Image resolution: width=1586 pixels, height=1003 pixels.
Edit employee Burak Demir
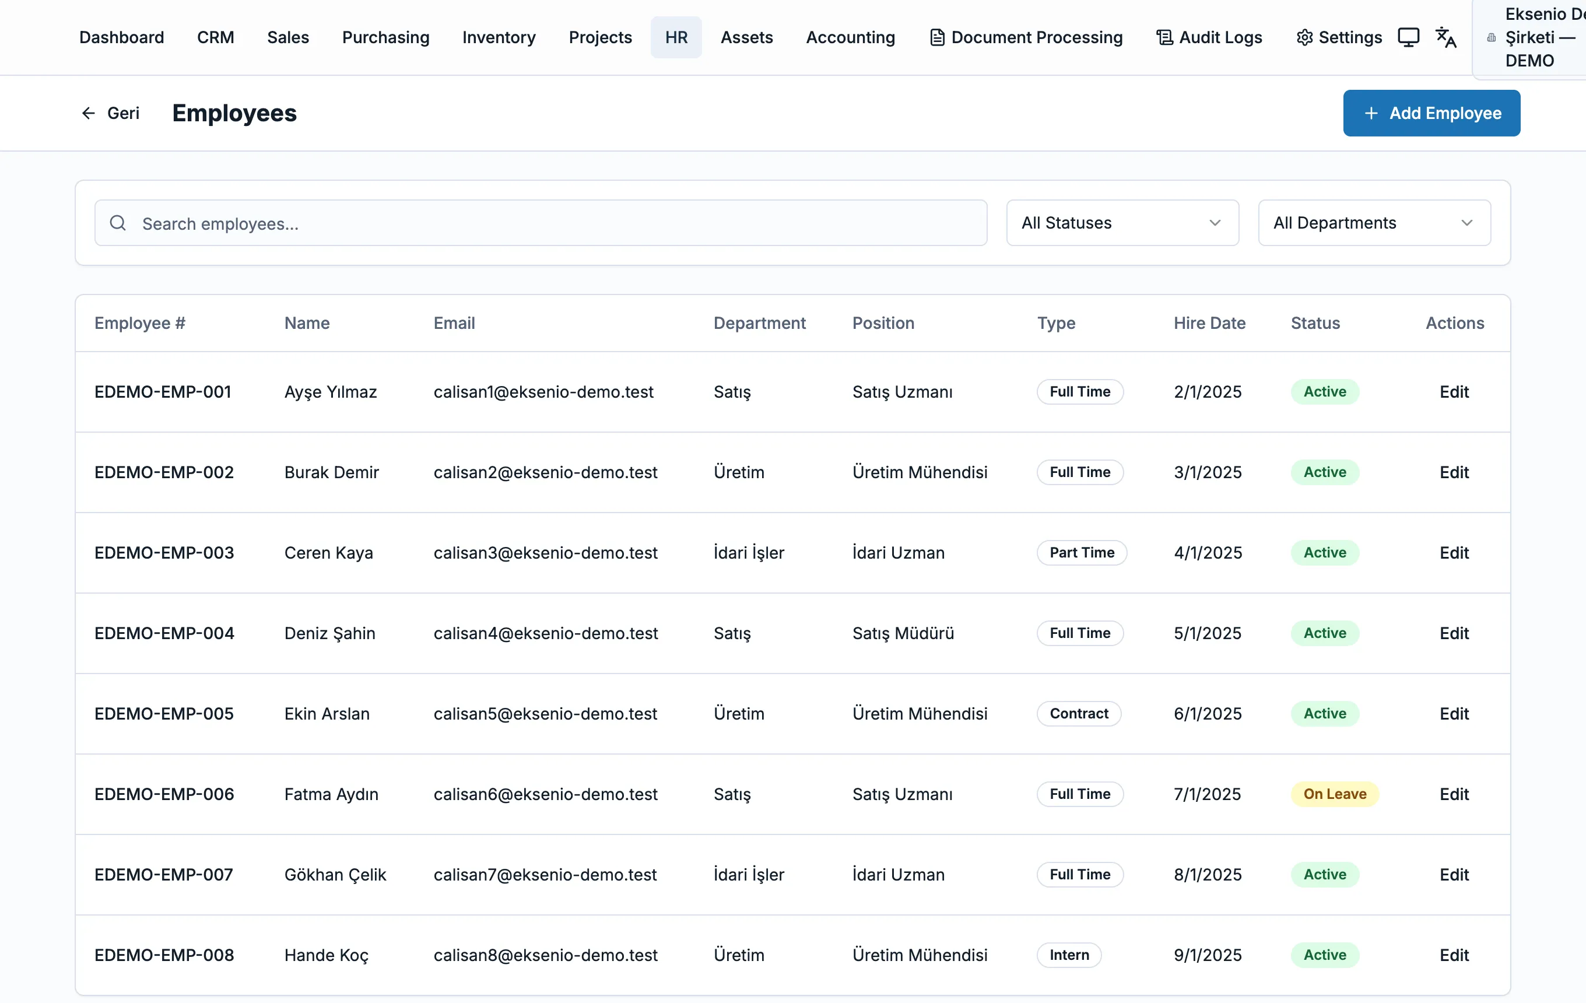click(1454, 472)
